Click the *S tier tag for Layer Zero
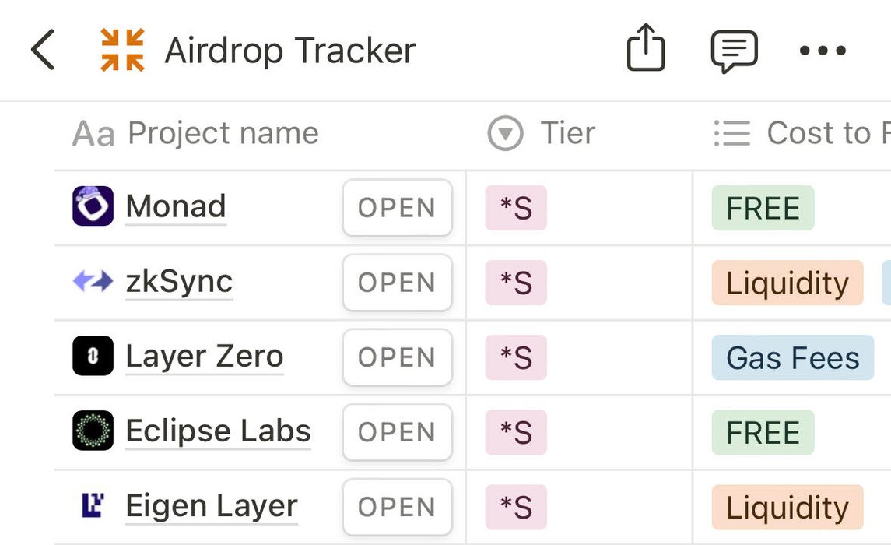Viewport: 891px width, 545px height. (516, 357)
